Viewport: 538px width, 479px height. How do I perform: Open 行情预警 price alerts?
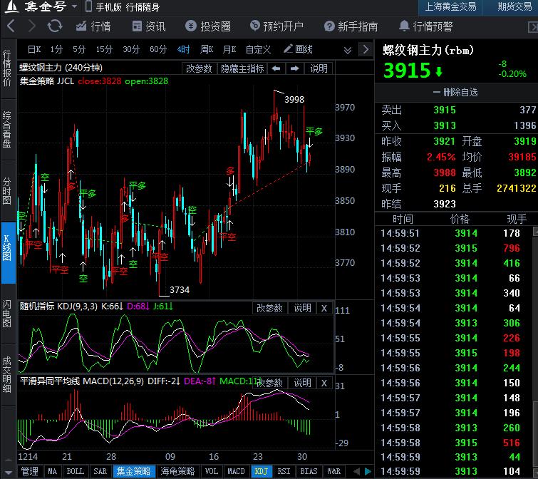point(426,26)
